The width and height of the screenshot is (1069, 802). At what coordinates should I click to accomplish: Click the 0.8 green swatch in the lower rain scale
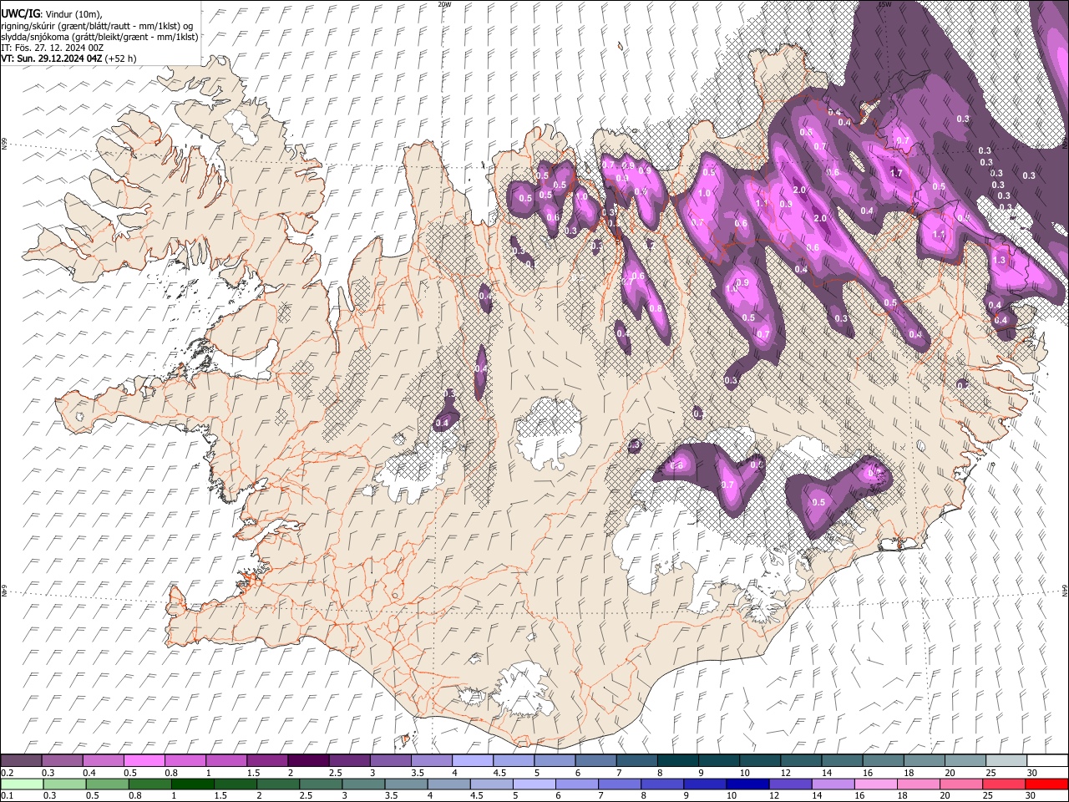coord(149,784)
